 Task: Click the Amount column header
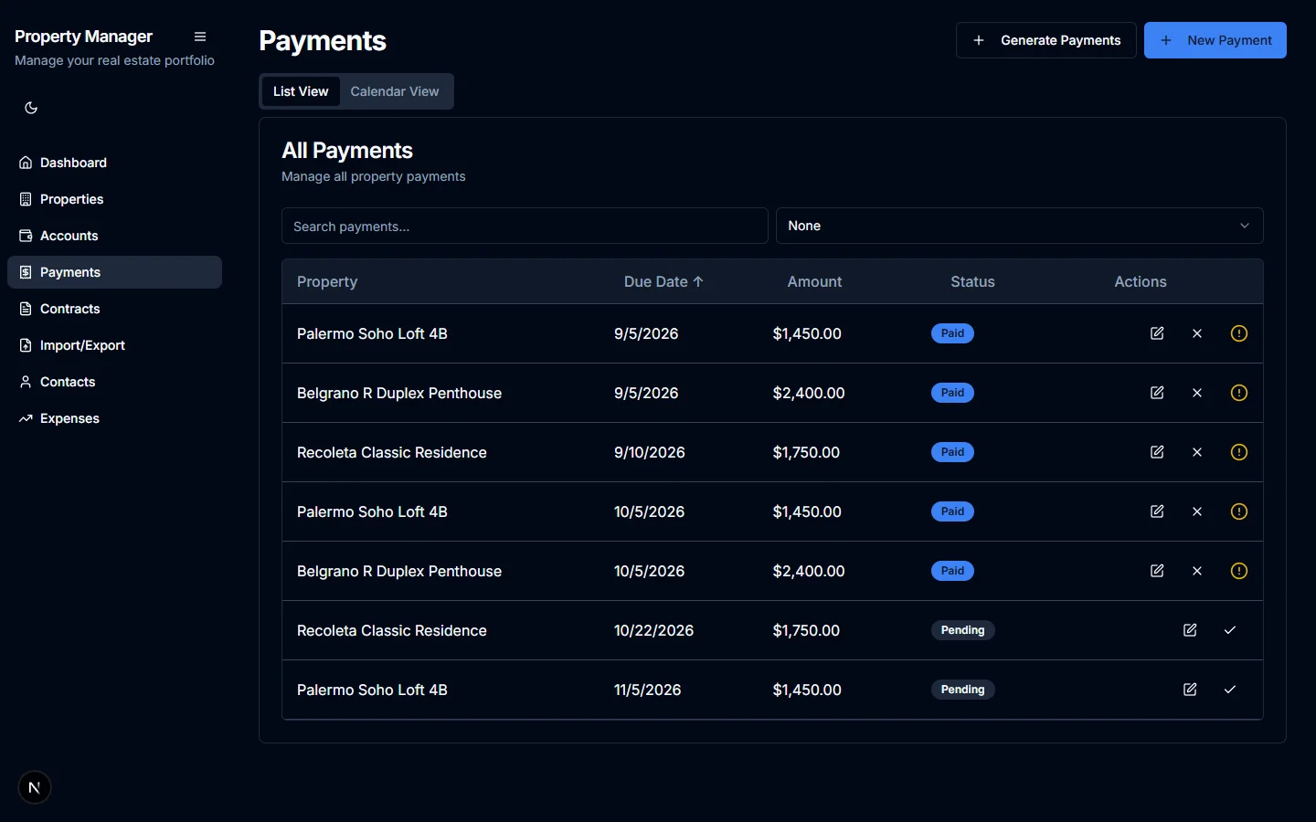(x=814, y=281)
